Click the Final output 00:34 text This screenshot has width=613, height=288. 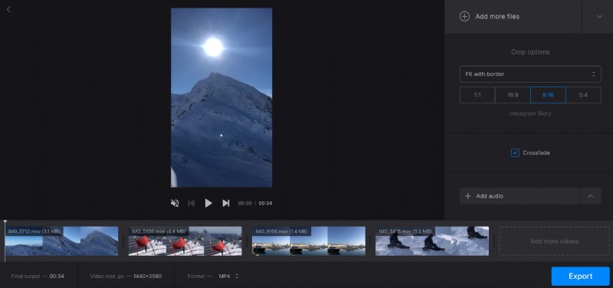pyautogui.click(x=38, y=277)
